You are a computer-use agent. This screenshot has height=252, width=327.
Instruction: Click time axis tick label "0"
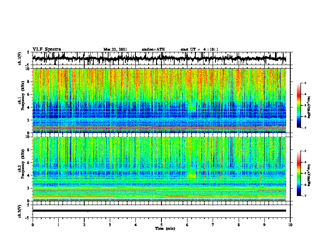[33, 225]
